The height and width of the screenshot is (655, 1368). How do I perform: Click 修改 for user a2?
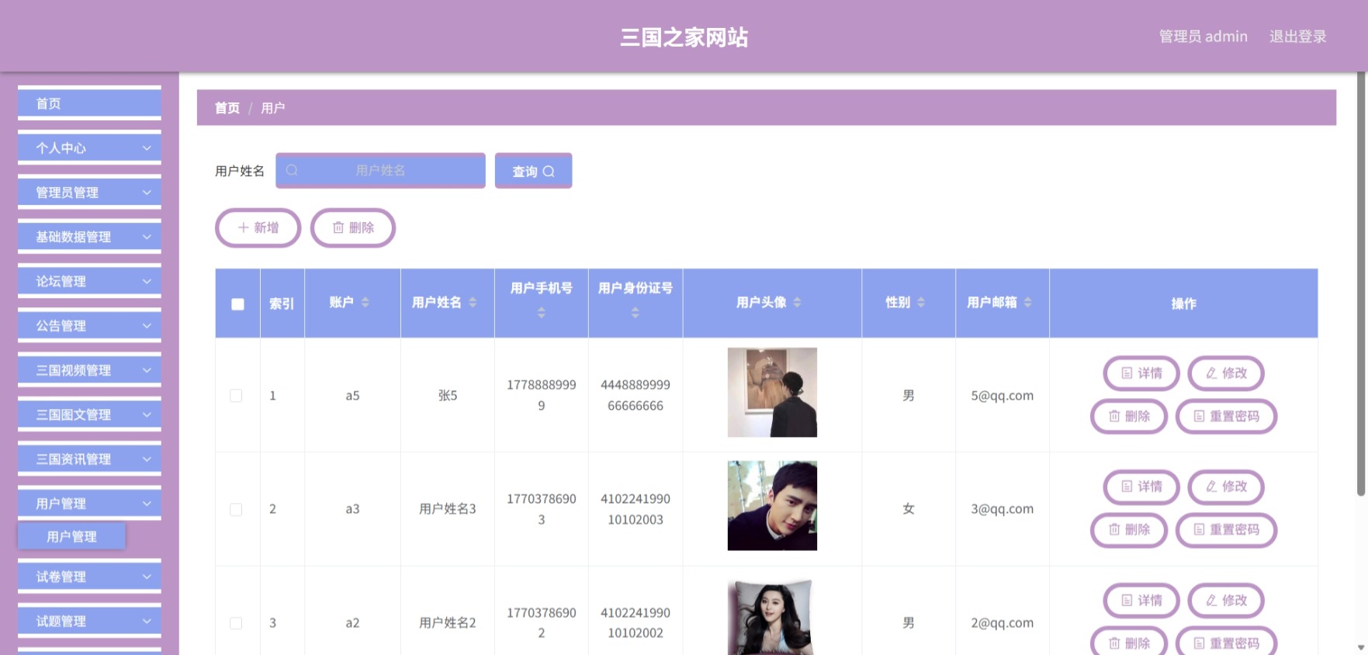click(x=1226, y=601)
